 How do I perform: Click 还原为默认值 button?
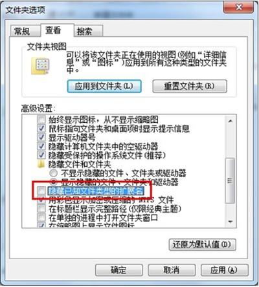tap(202, 244)
